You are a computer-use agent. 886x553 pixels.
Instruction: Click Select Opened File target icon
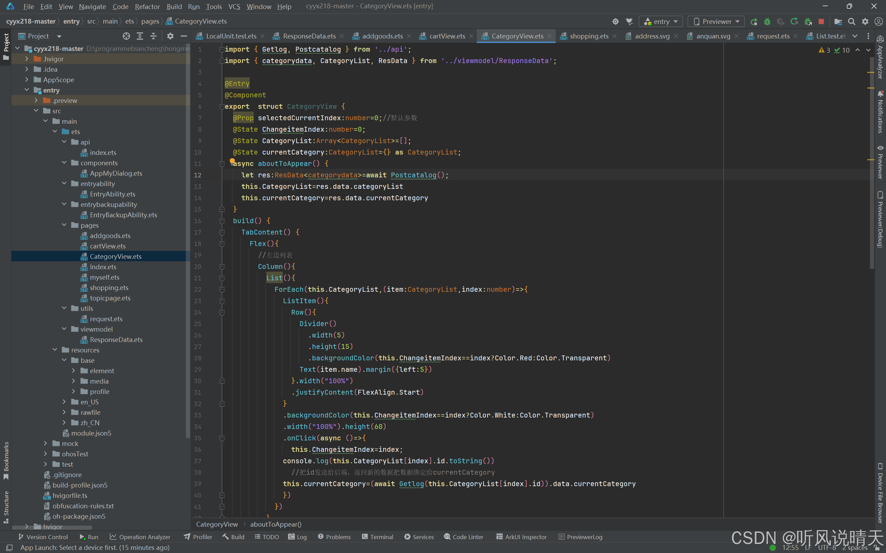pos(126,36)
